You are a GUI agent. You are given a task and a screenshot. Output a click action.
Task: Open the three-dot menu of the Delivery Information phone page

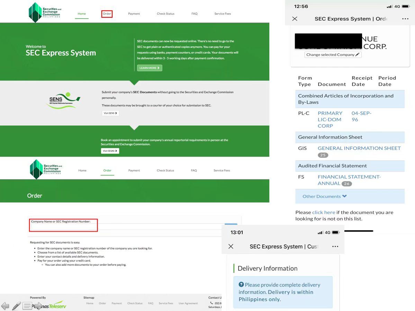point(335,246)
